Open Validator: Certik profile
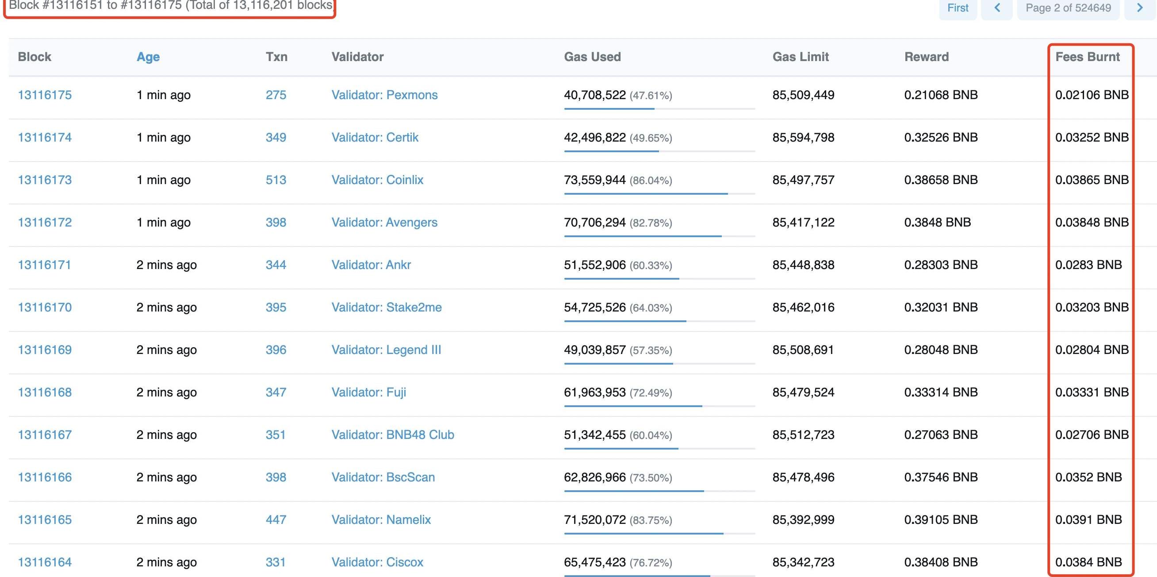Image resolution: width=1157 pixels, height=577 pixels. (375, 138)
